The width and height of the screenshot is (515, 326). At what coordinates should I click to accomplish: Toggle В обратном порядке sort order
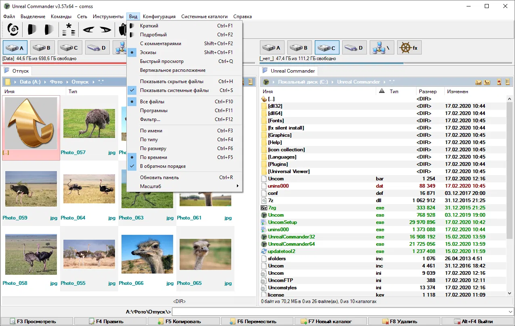tap(184, 166)
